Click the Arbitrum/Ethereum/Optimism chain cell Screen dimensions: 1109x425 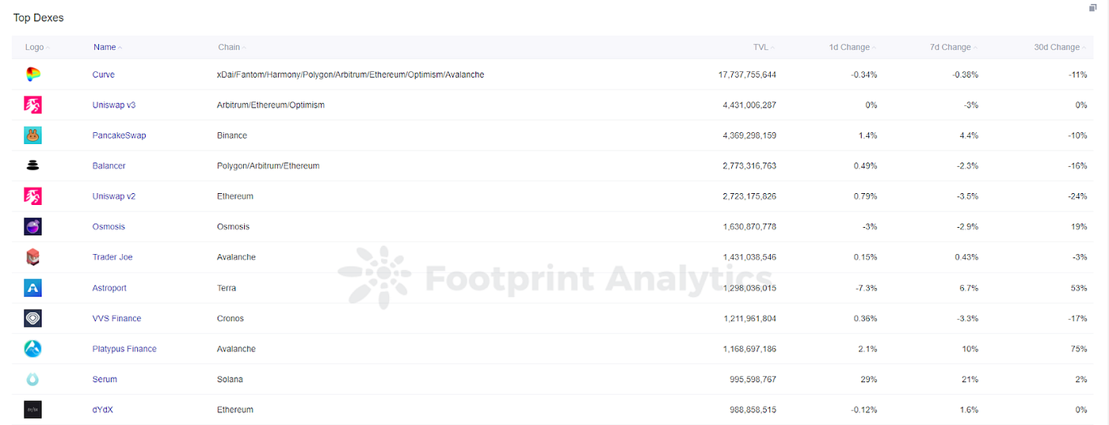click(271, 104)
